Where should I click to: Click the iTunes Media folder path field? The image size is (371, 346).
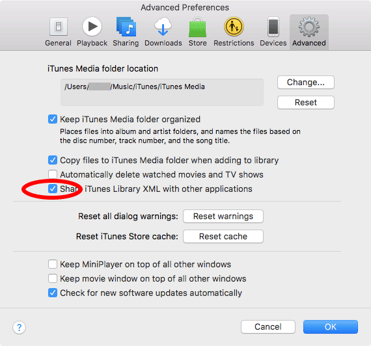coord(162,92)
